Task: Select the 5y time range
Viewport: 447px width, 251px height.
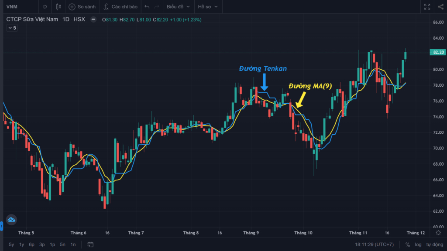Action: point(11,244)
